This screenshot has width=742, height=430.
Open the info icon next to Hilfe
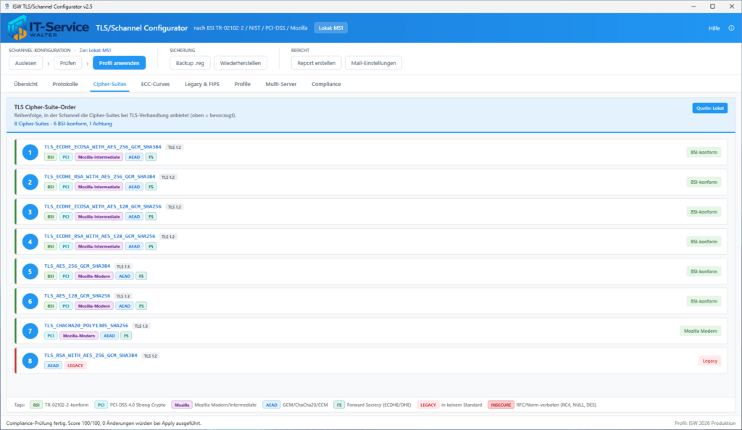731,28
